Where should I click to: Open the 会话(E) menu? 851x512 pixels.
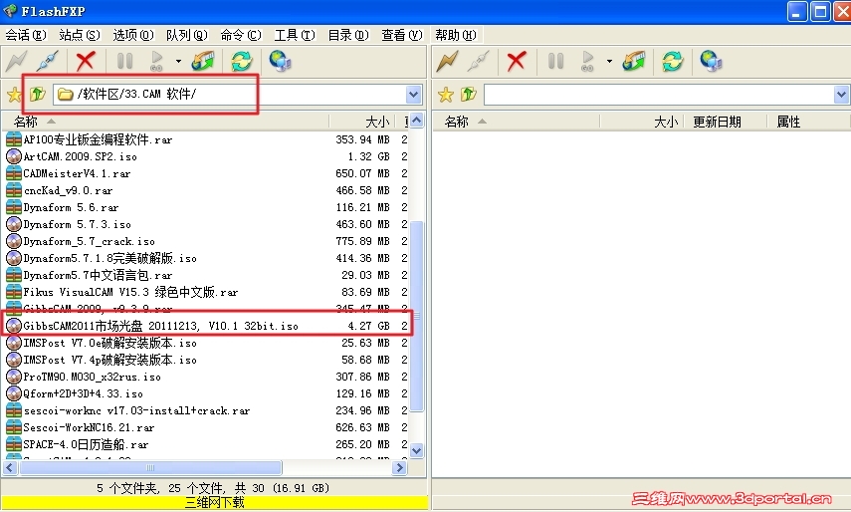tap(26, 35)
